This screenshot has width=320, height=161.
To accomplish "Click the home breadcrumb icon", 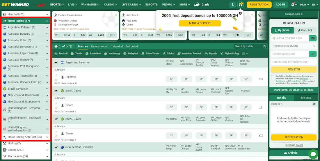I will click(56, 46).
